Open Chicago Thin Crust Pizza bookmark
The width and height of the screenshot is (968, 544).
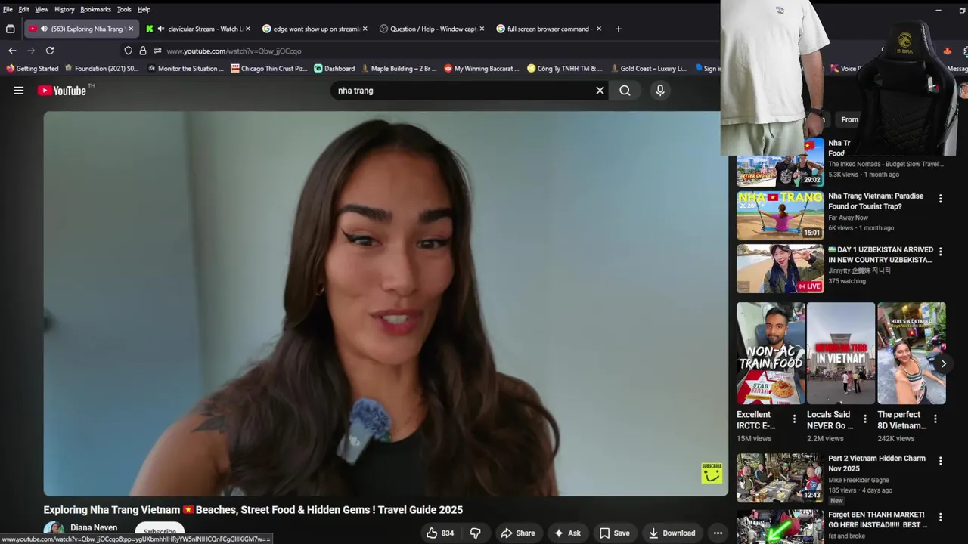[269, 68]
